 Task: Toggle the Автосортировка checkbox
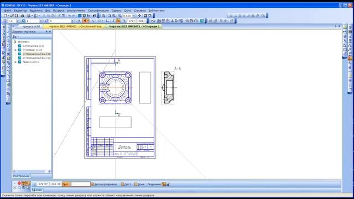point(92,184)
